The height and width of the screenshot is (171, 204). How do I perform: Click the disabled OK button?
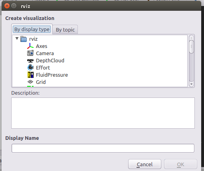180,164
